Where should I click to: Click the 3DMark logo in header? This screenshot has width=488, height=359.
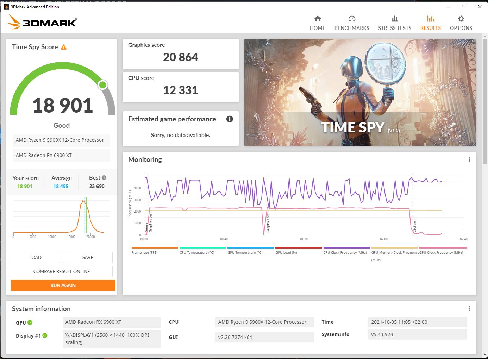coord(42,22)
